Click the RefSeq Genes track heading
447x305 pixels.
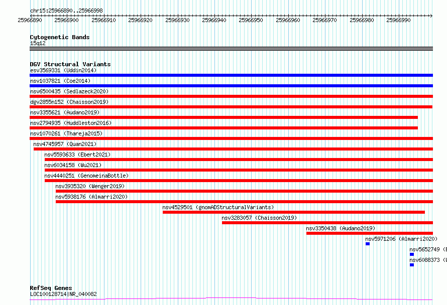point(51,288)
